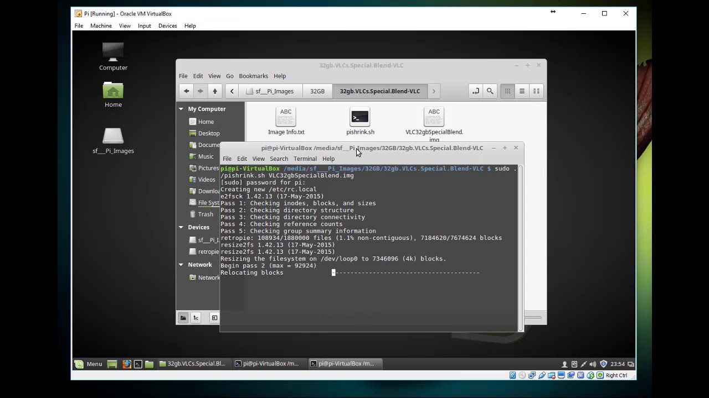Select pishrink.sh script file
Image resolution: width=709 pixels, height=398 pixels.
click(360, 121)
